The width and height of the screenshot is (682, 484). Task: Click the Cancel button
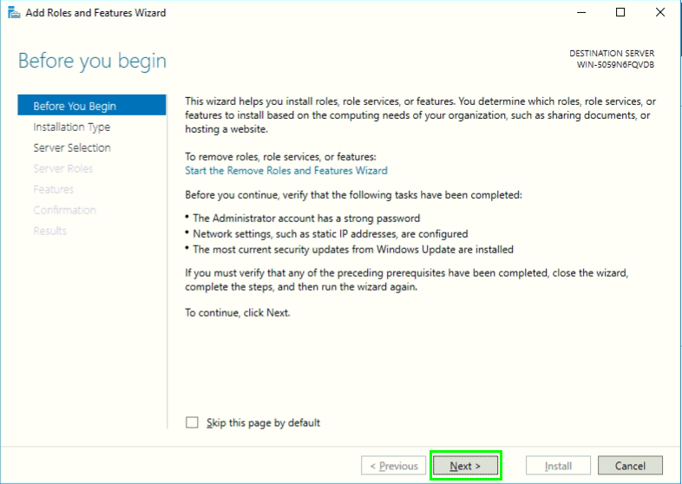630,466
